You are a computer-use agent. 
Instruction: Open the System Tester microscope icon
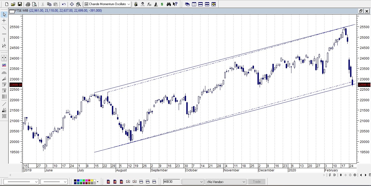pyautogui.click(x=156, y=4)
